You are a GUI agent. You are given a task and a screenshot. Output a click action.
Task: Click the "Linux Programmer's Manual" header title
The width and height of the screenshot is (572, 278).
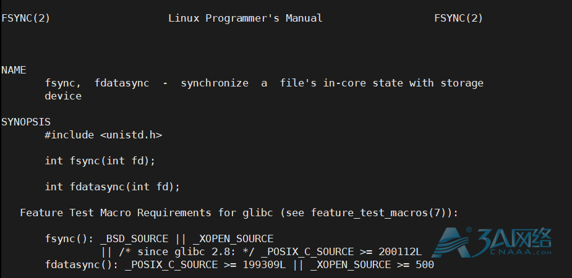pos(245,19)
